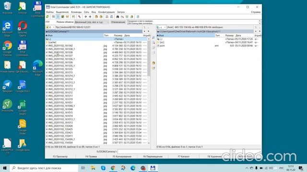Click the green Reread source refresh icon

[47, 17]
